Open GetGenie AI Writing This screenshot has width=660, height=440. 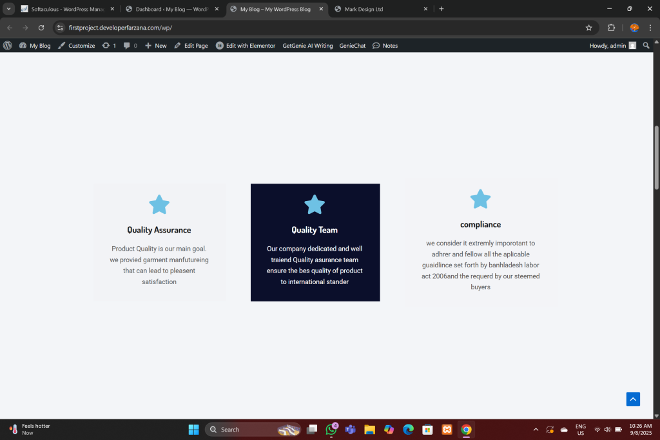click(x=307, y=46)
